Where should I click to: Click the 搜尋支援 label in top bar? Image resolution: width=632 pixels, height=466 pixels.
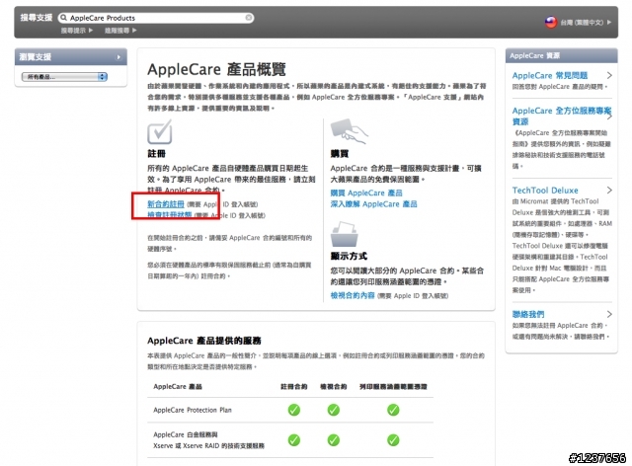click(37, 18)
